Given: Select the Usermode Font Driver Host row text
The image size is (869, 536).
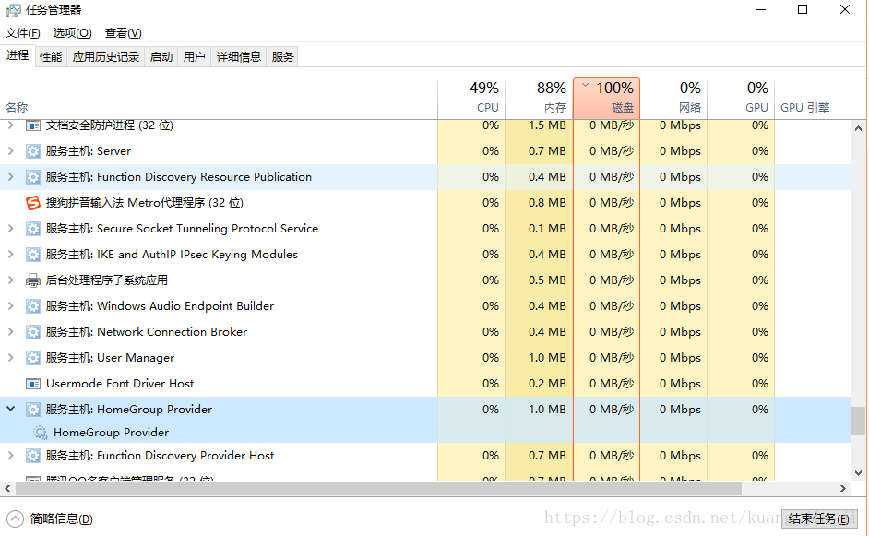Looking at the screenshot, I should pos(120,384).
